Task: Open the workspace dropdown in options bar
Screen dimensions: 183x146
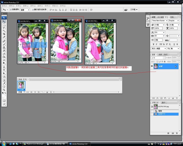Action: [134, 9]
